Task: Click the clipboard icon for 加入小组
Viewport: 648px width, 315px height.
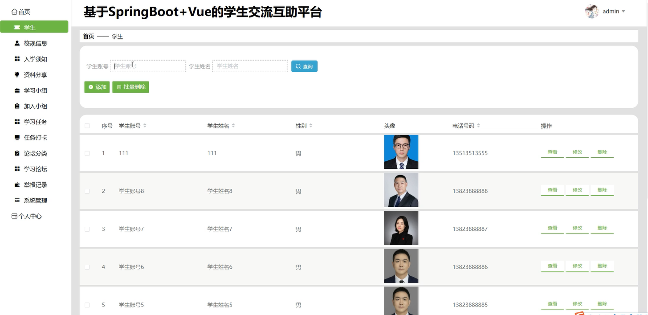Action: click(17, 106)
